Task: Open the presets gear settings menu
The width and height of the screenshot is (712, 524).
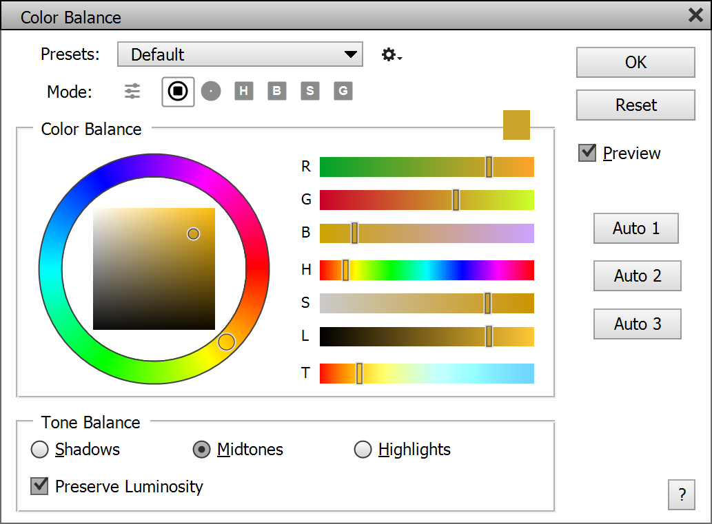Action: pos(391,55)
